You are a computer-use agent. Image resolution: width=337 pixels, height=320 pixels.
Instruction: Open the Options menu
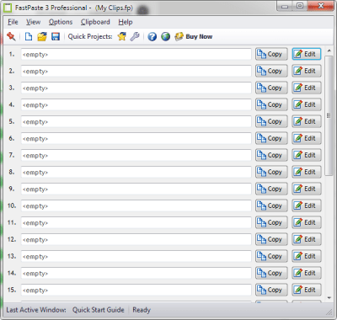pyautogui.click(x=61, y=22)
